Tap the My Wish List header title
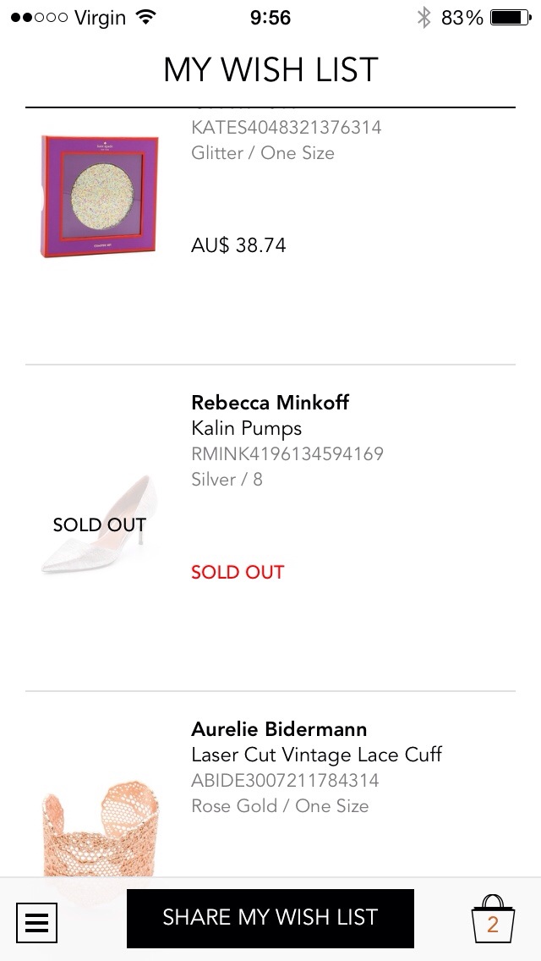 270,70
